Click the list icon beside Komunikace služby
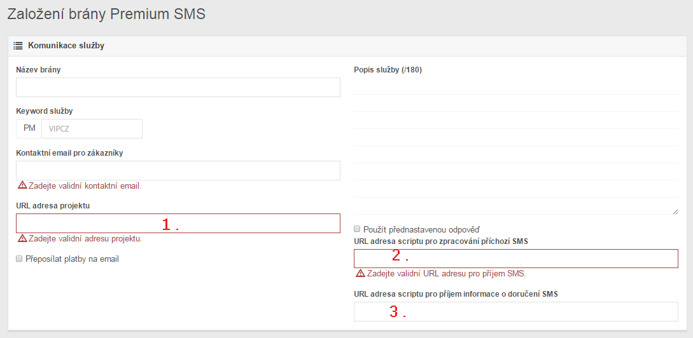 pyautogui.click(x=18, y=46)
